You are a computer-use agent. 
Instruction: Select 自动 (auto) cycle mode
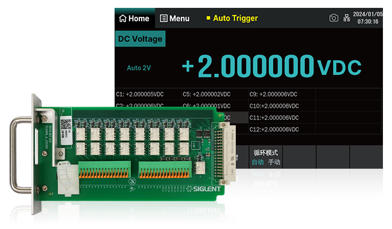(x=258, y=162)
